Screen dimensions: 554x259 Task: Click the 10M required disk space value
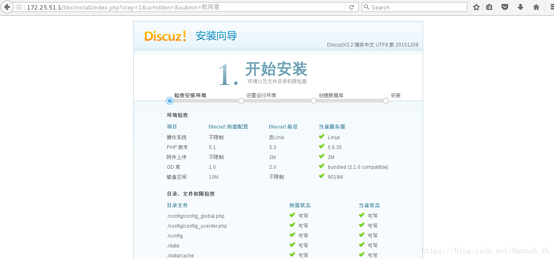point(213,177)
